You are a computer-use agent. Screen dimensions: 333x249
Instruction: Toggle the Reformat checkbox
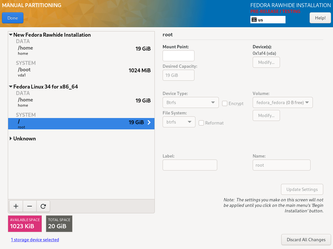tap(201, 123)
